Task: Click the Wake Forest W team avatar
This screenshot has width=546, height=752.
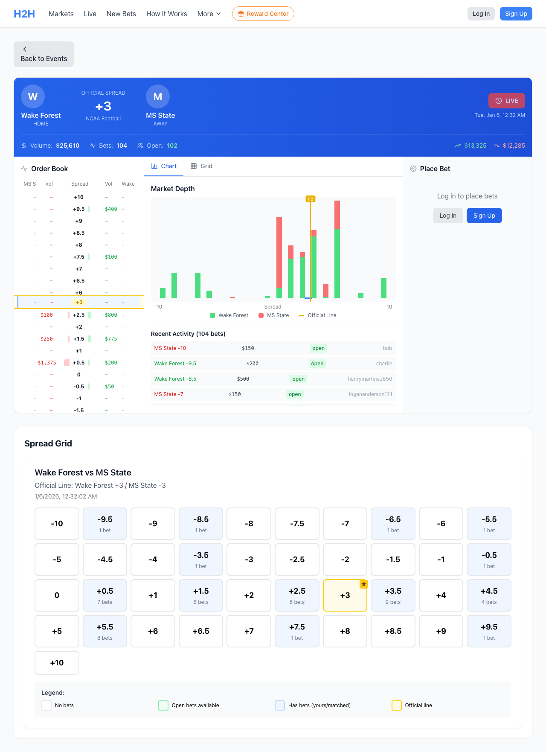Action: (33, 97)
